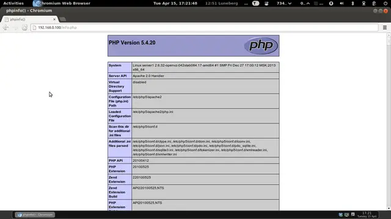Click the PHP logo image
This screenshot has width=391, height=219.
point(261,46)
